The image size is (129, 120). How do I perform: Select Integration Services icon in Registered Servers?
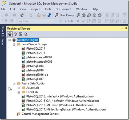[x=26, y=34]
